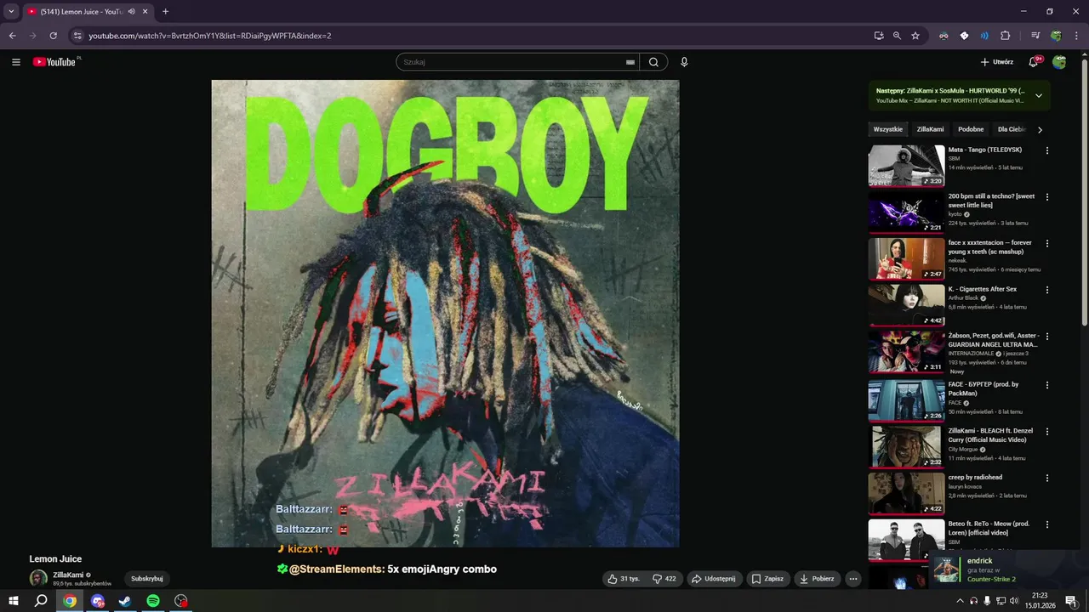
Task: Open options for K. - Cigarettes After Sex
Action: point(1047,290)
